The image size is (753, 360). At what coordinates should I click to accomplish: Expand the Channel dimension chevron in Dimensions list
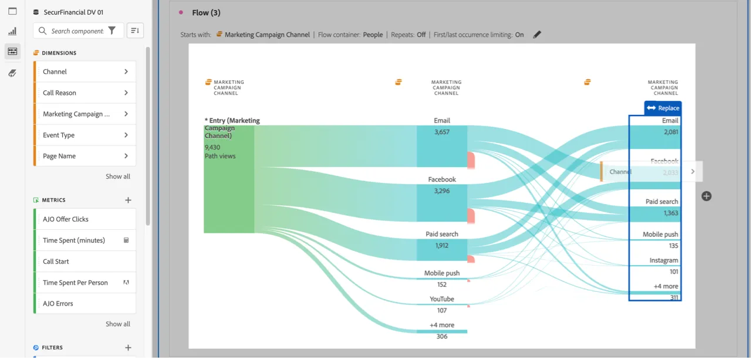(x=126, y=72)
